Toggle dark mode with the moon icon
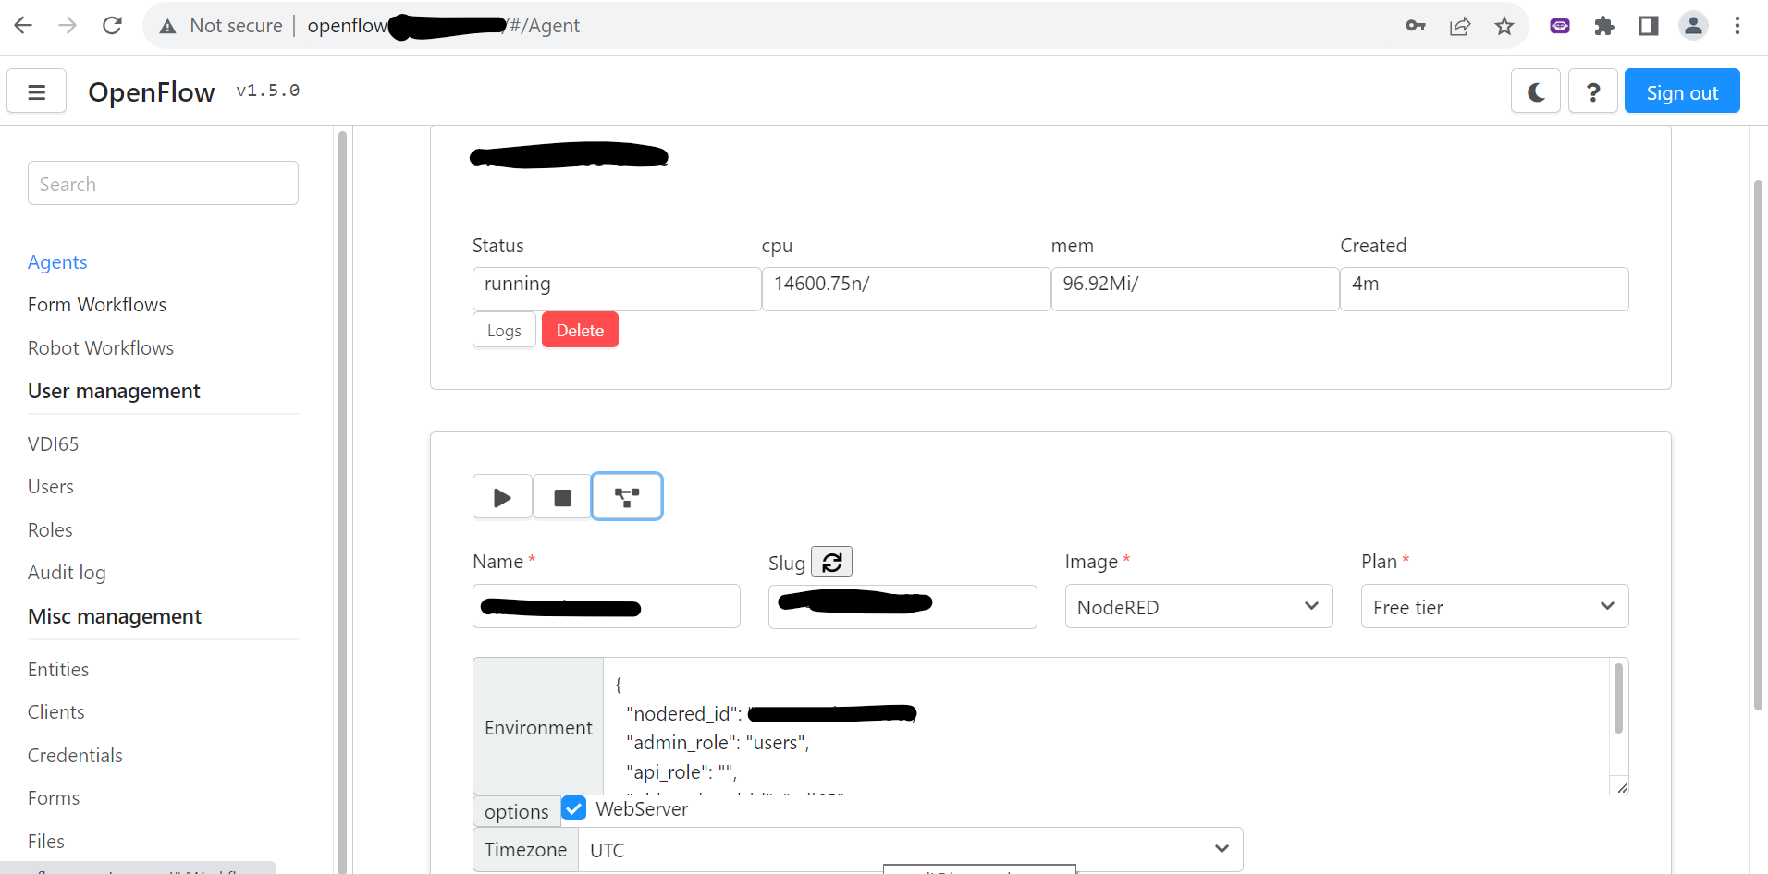 point(1536,91)
